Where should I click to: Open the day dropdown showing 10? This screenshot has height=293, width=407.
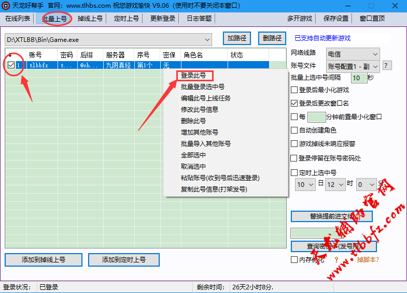click(x=311, y=184)
